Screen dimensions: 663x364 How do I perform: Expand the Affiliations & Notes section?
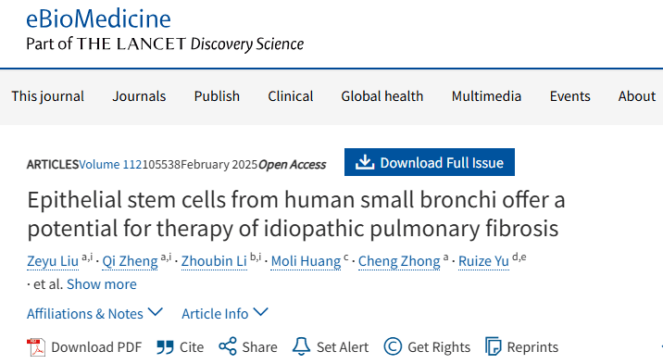(94, 314)
